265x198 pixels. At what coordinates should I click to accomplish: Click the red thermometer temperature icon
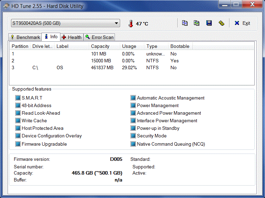[x=130, y=23]
